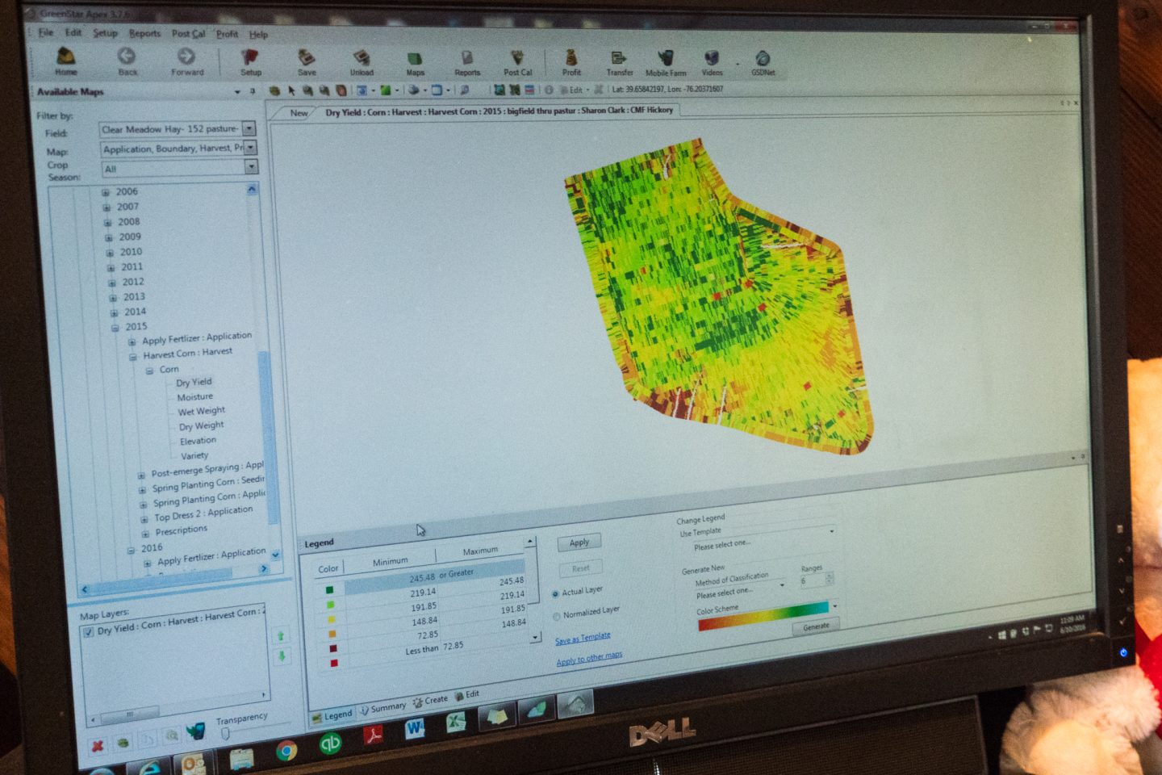Click the Apply button in the legend panel

click(x=578, y=542)
